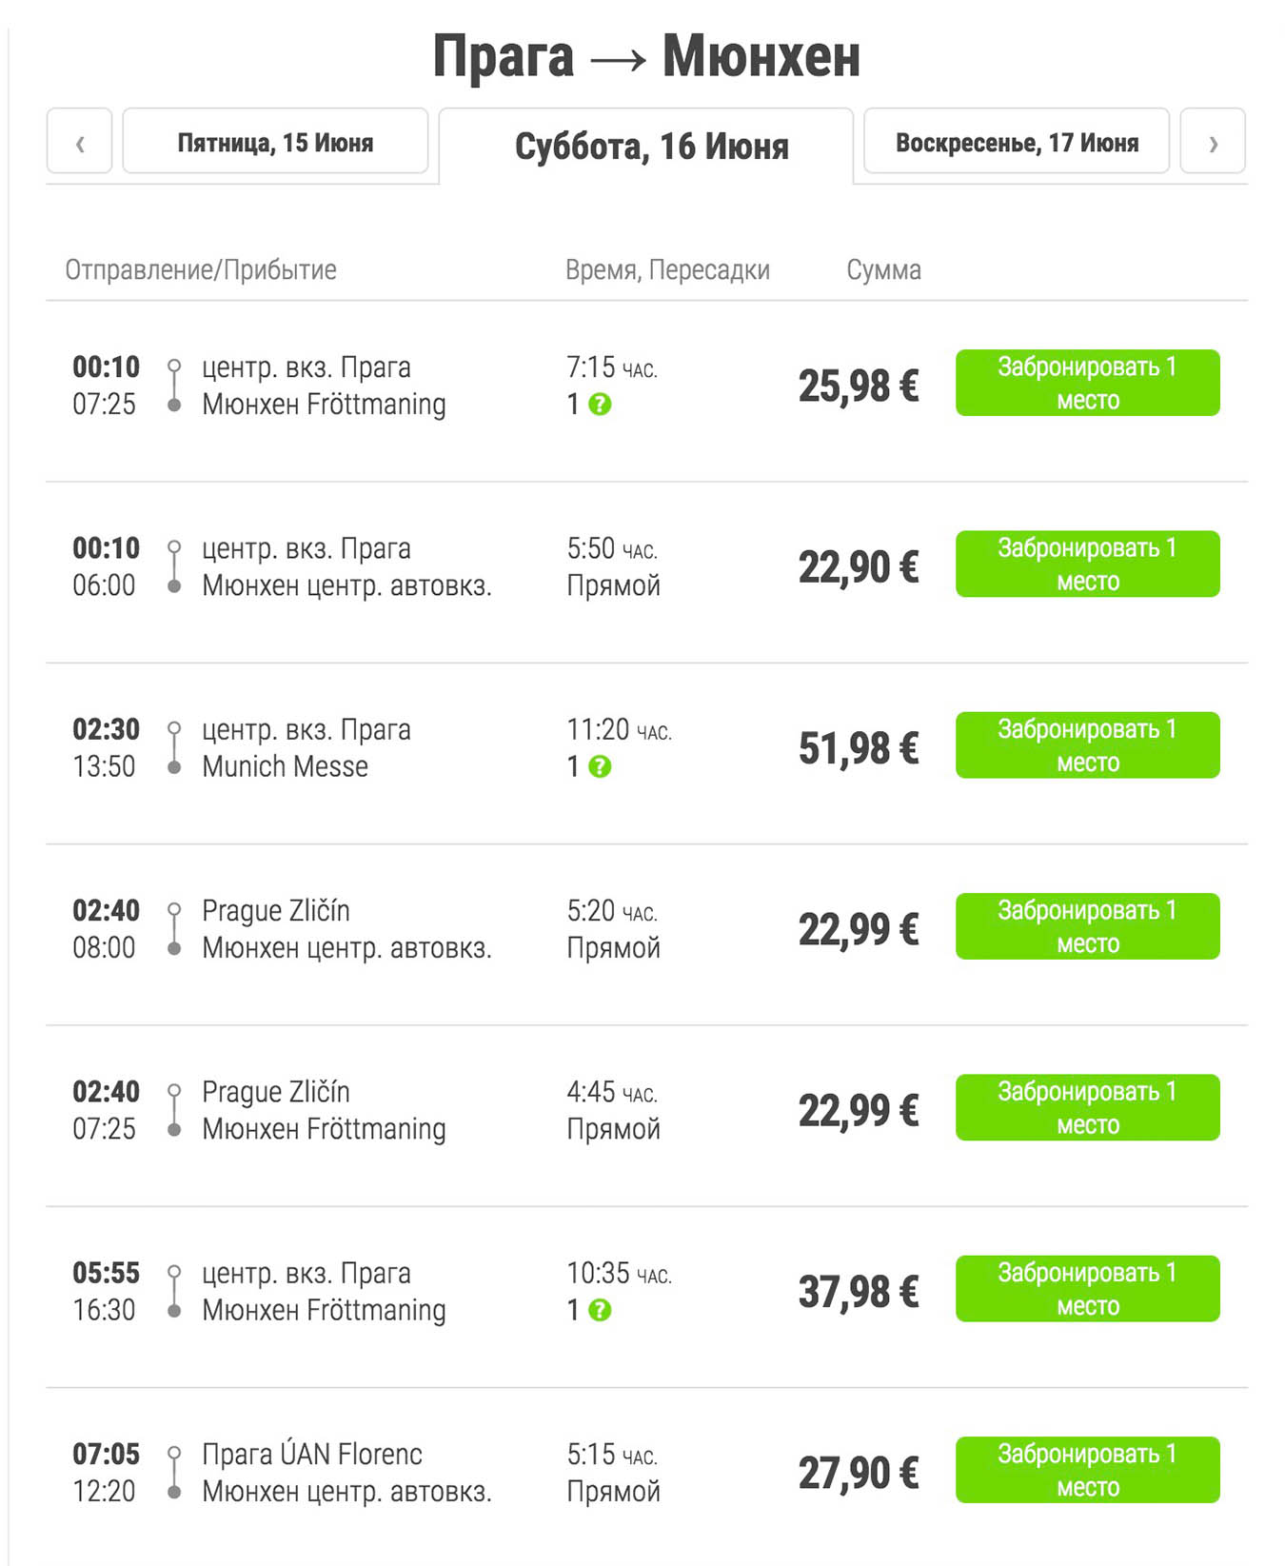The image size is (1285, 1566).
Task: Click the Отправление/Прибытие column header
Action: (x=201, y=270)
